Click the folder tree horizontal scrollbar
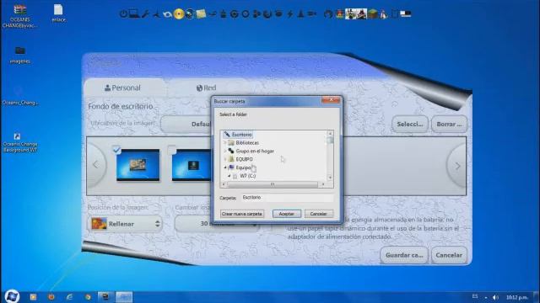The height and width of the screenshot is (303, 540). tap(272, 184)
